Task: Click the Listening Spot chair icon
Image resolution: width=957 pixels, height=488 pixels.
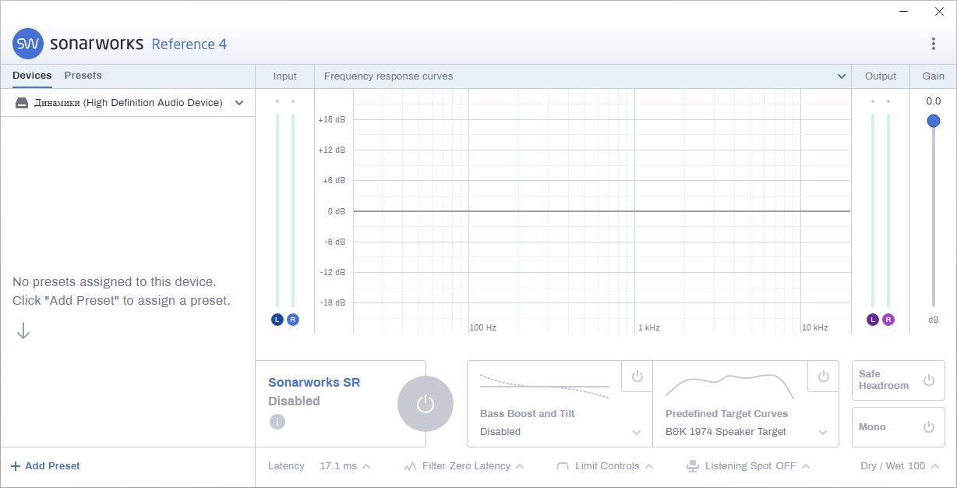Action: [693, 466]
